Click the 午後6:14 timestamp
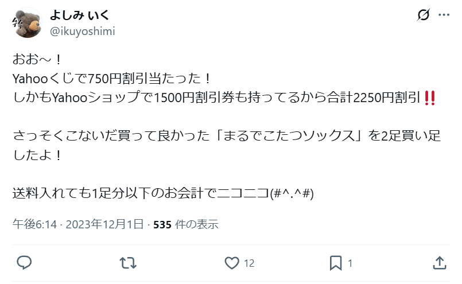The image size is (462, 284). coord(34,224)
